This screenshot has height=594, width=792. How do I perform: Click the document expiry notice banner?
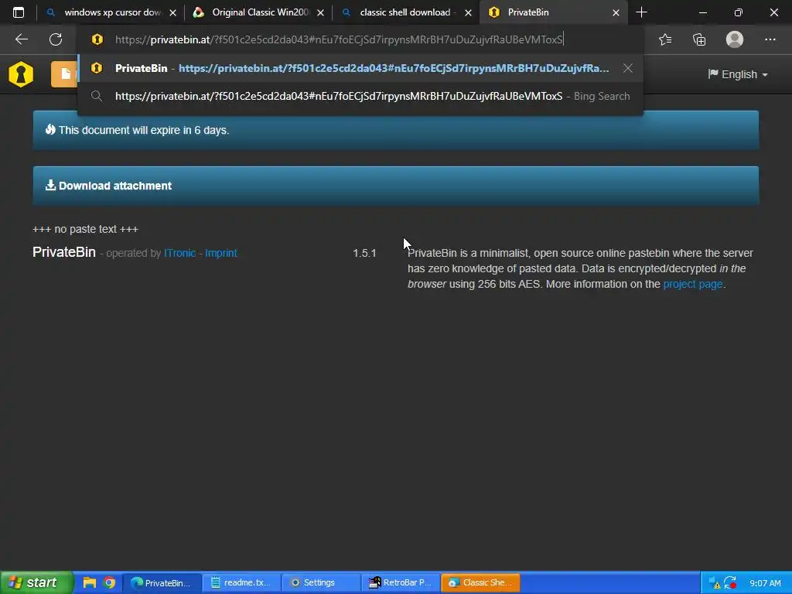395,130
